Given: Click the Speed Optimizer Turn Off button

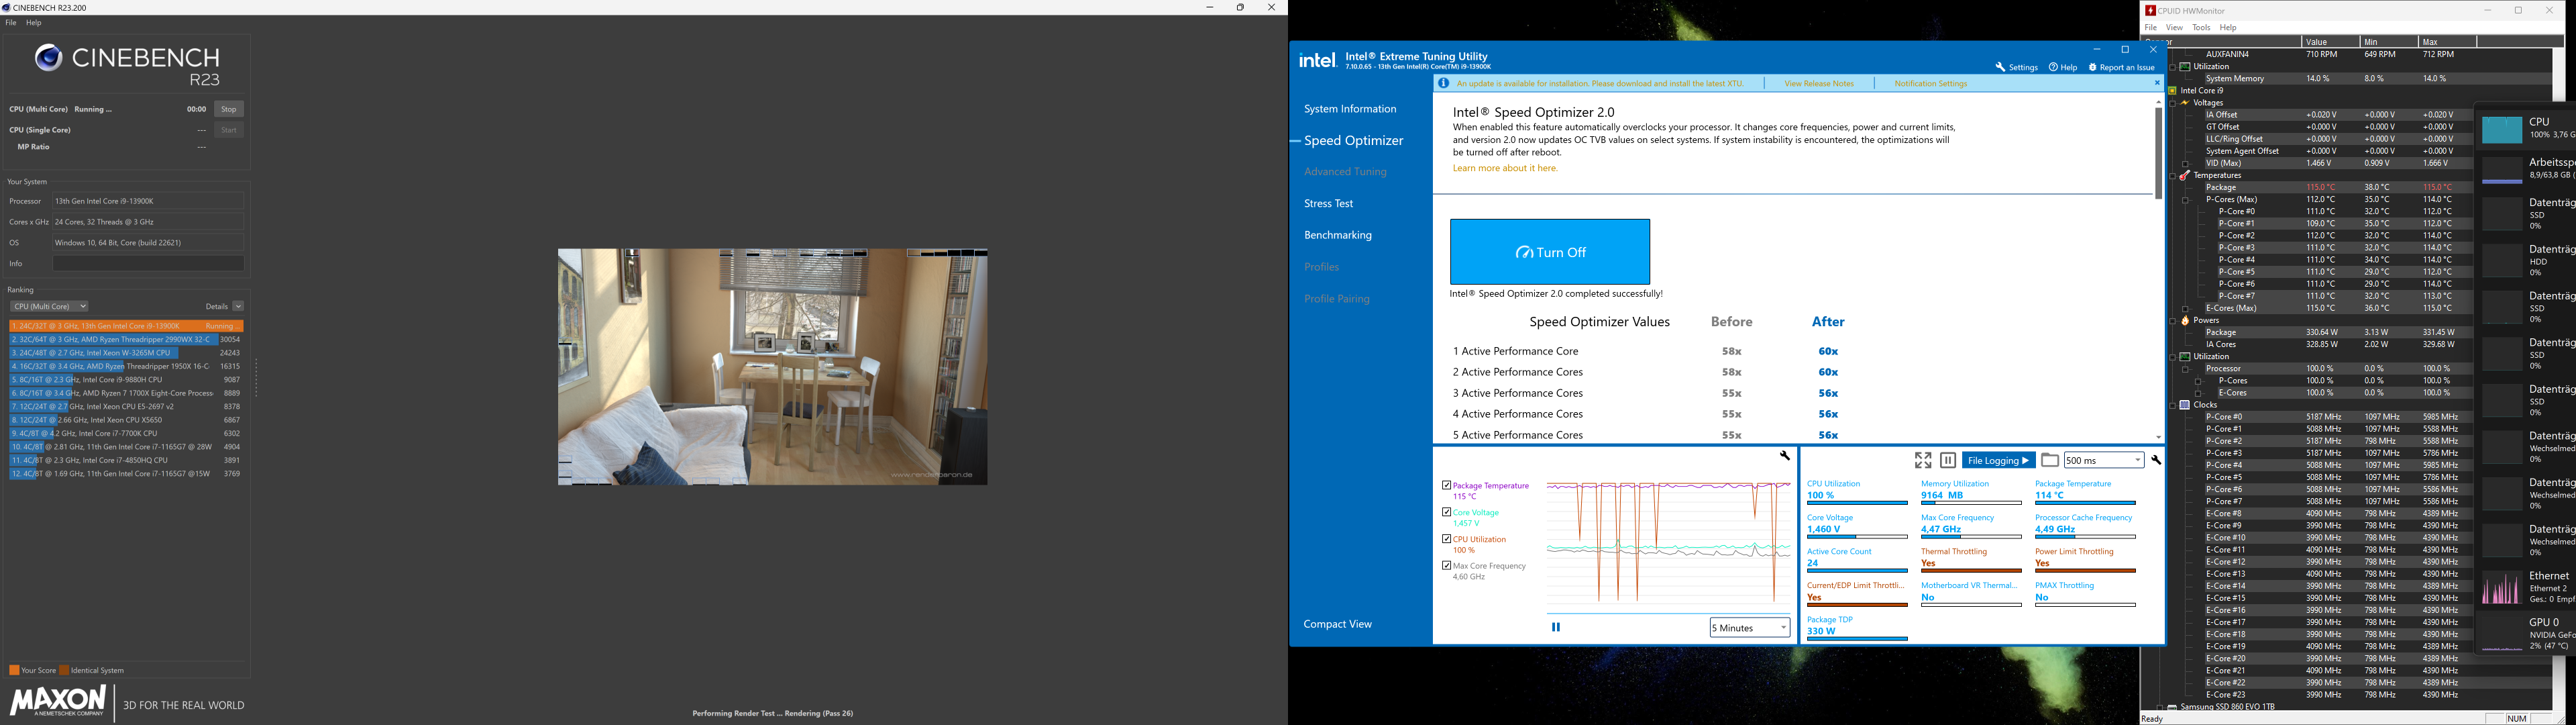Looking at the screenshot, I should [1550, 252].
